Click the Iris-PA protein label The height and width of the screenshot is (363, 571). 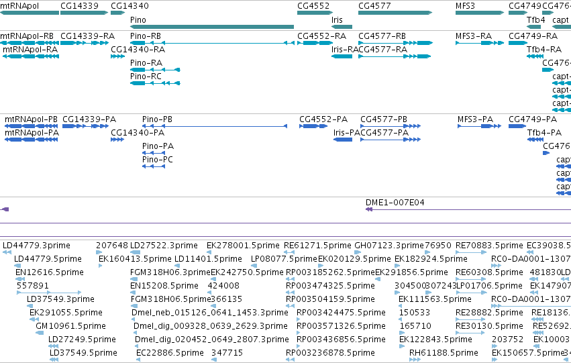tap(347, 133)
